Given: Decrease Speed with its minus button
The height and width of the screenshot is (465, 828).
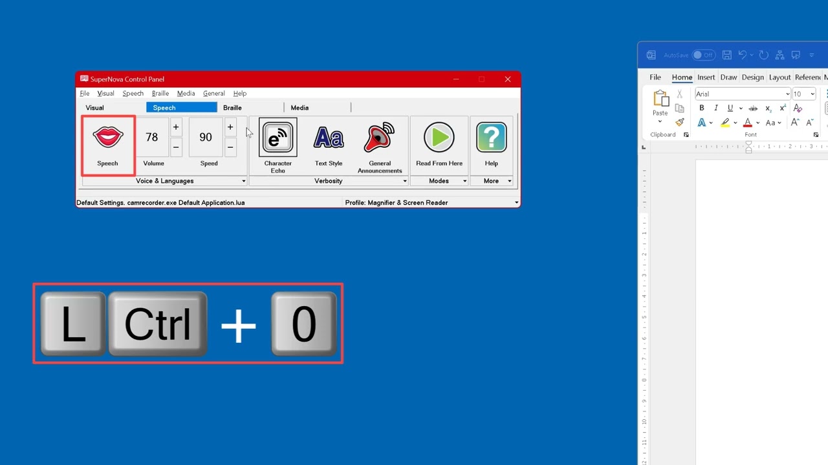Looking at the screenshot, I should tap(230, 147).
